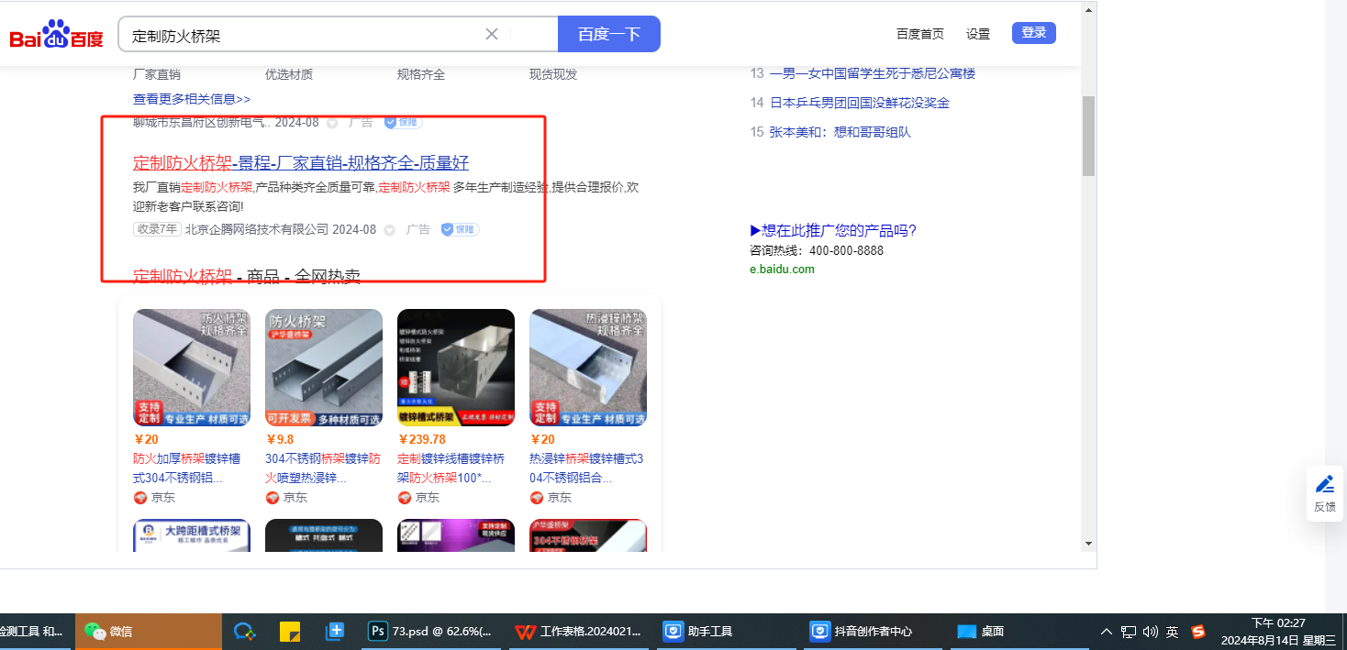Viewport: 1347px width, 650px height.
Task: Open 查看更多相关信息>> link
Action: 192,98
